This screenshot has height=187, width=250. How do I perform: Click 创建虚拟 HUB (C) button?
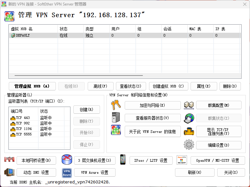169,86
